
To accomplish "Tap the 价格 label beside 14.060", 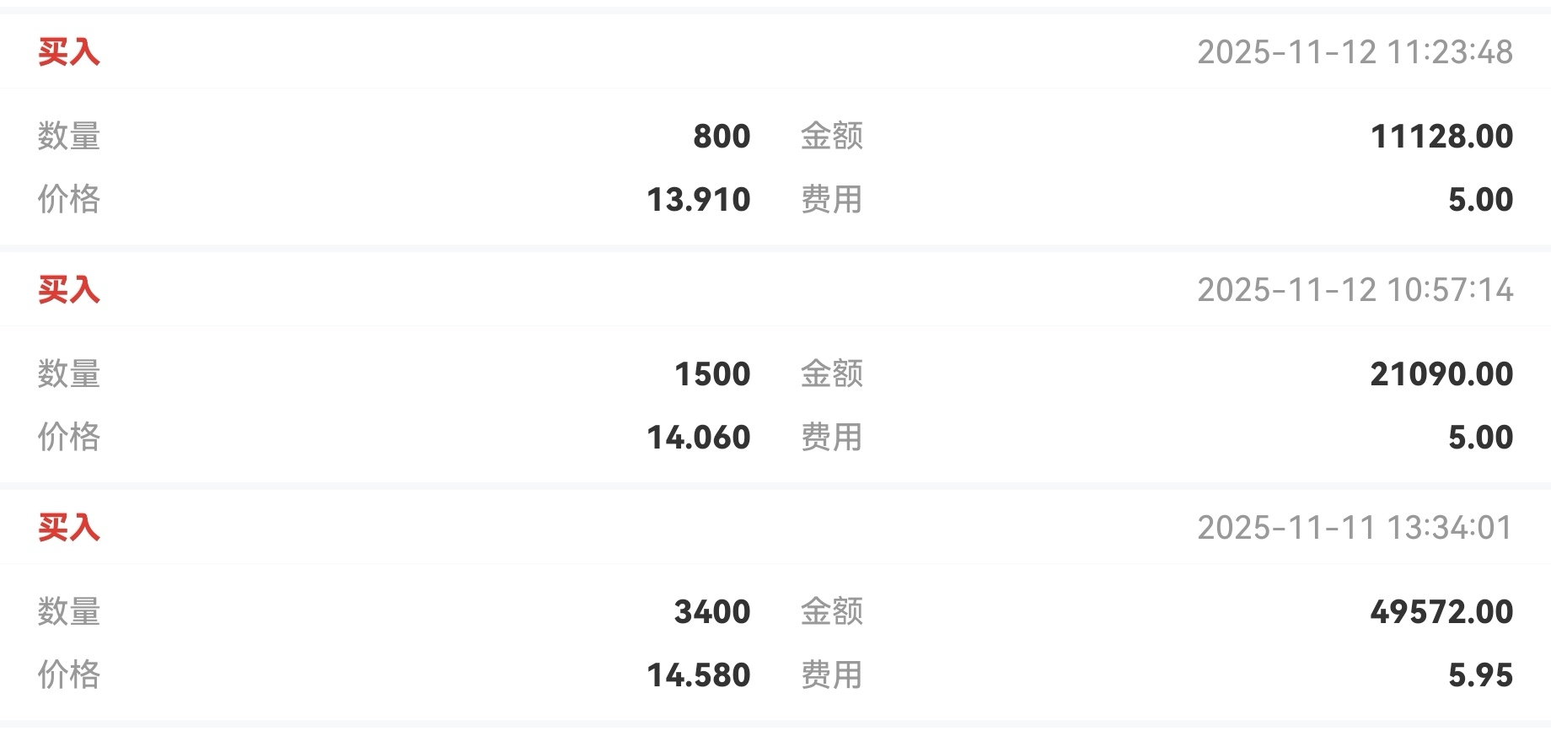I will tap(69, 438).
